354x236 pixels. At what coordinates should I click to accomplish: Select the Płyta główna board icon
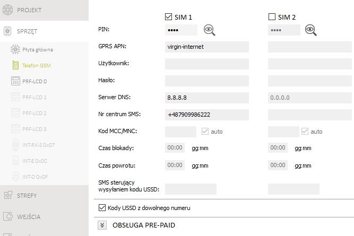point(15,49)
